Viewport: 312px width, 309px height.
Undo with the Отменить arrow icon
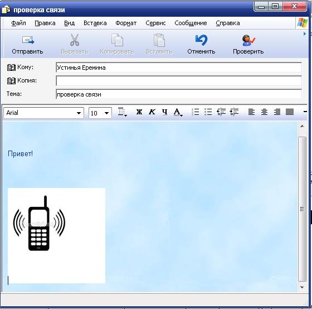[201, 40]
